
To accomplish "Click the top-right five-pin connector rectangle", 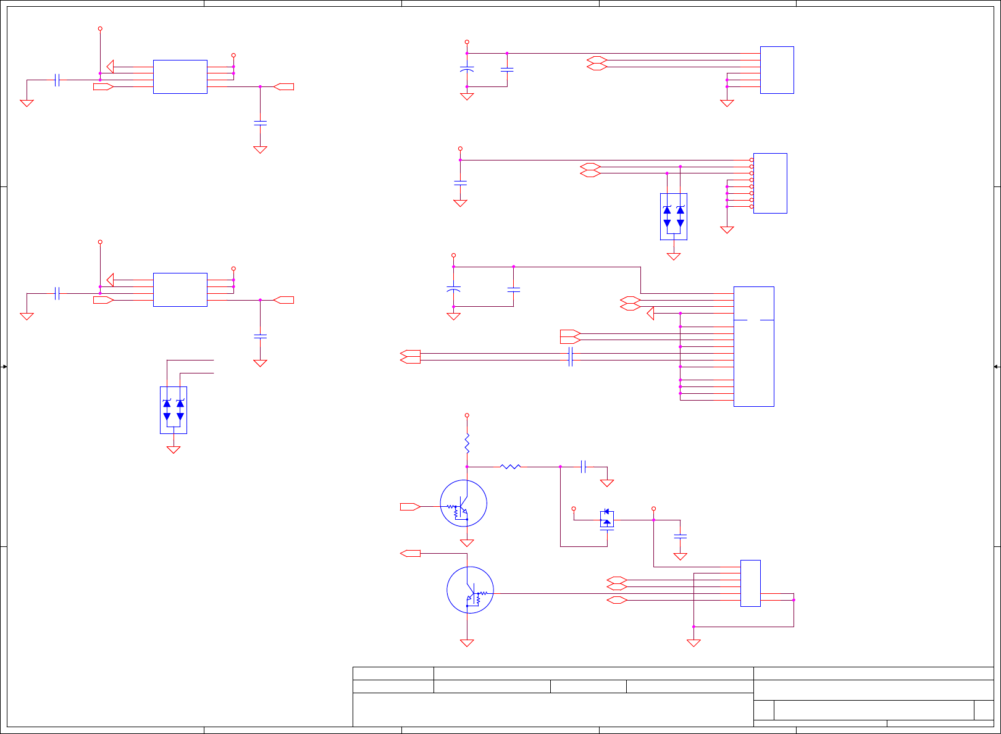I will click(777, 70).
